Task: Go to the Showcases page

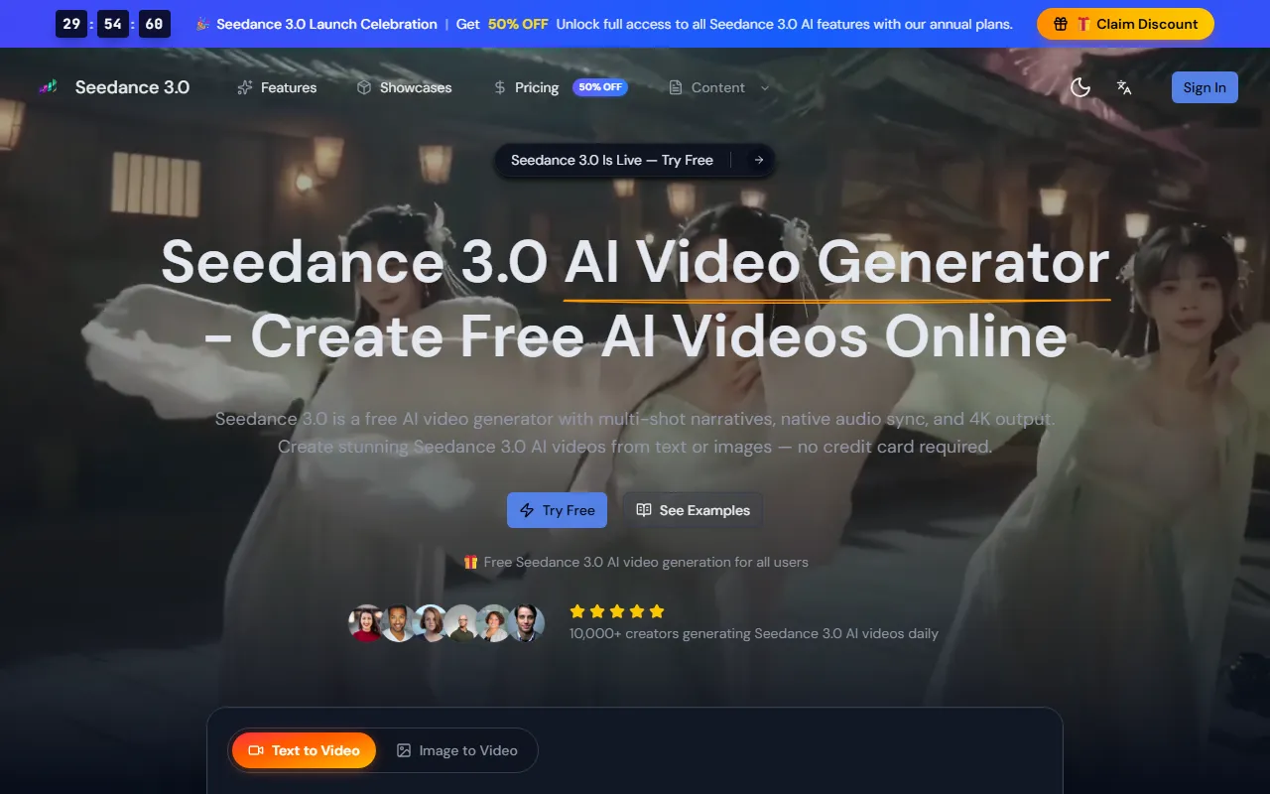Action: pos(404,87)
